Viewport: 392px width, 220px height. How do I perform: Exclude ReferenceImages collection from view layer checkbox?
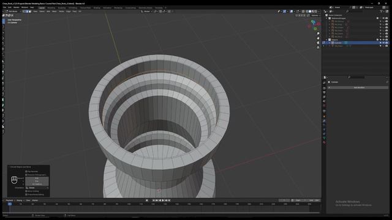click(x=377, y=18)
